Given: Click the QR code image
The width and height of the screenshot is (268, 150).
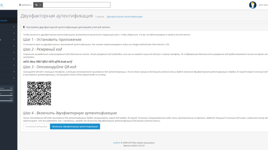Looking at the screenshot, I should (39, 93).
